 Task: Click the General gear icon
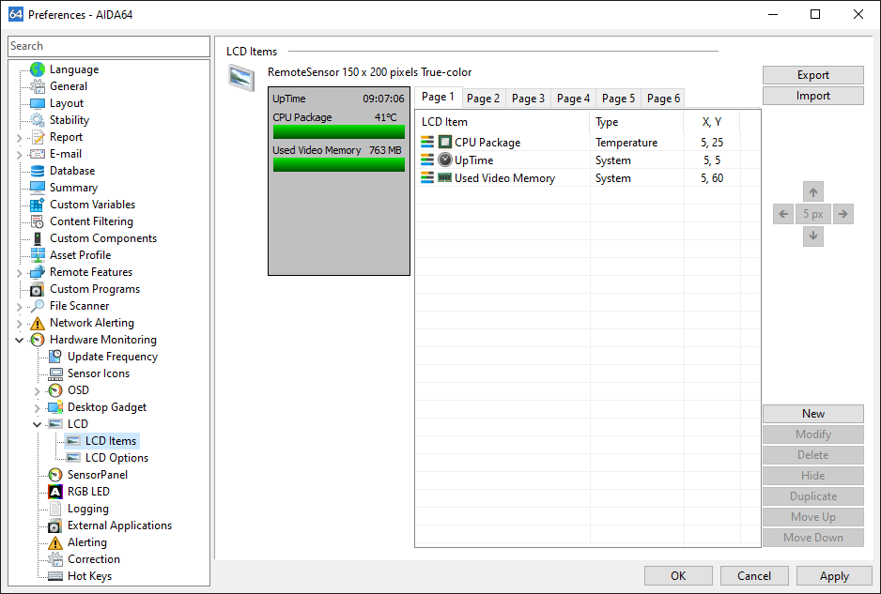point(38,86)
